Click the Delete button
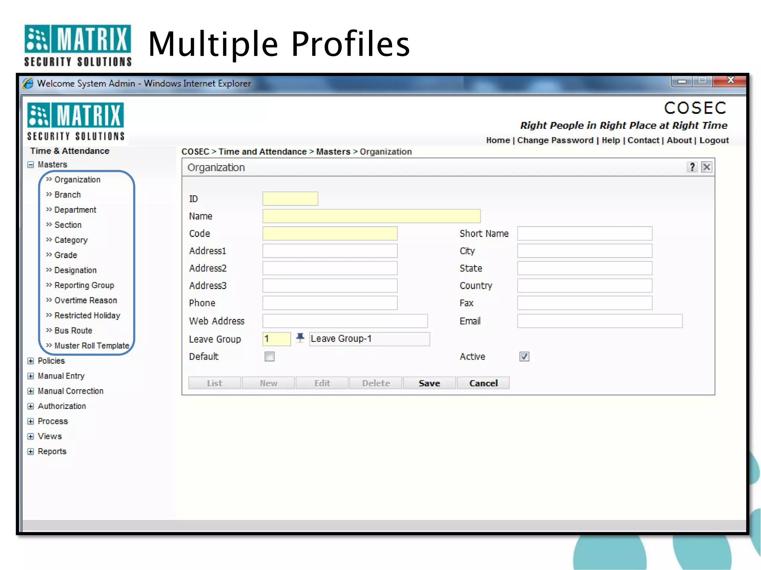 pos(376,383)
